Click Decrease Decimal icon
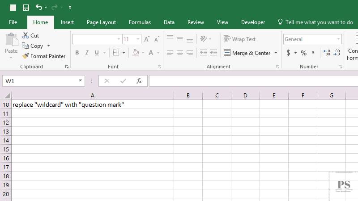 [x=337, y=53]
